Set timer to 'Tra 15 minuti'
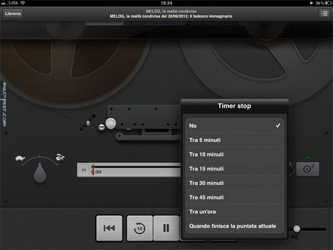 (x=234, y=168)
